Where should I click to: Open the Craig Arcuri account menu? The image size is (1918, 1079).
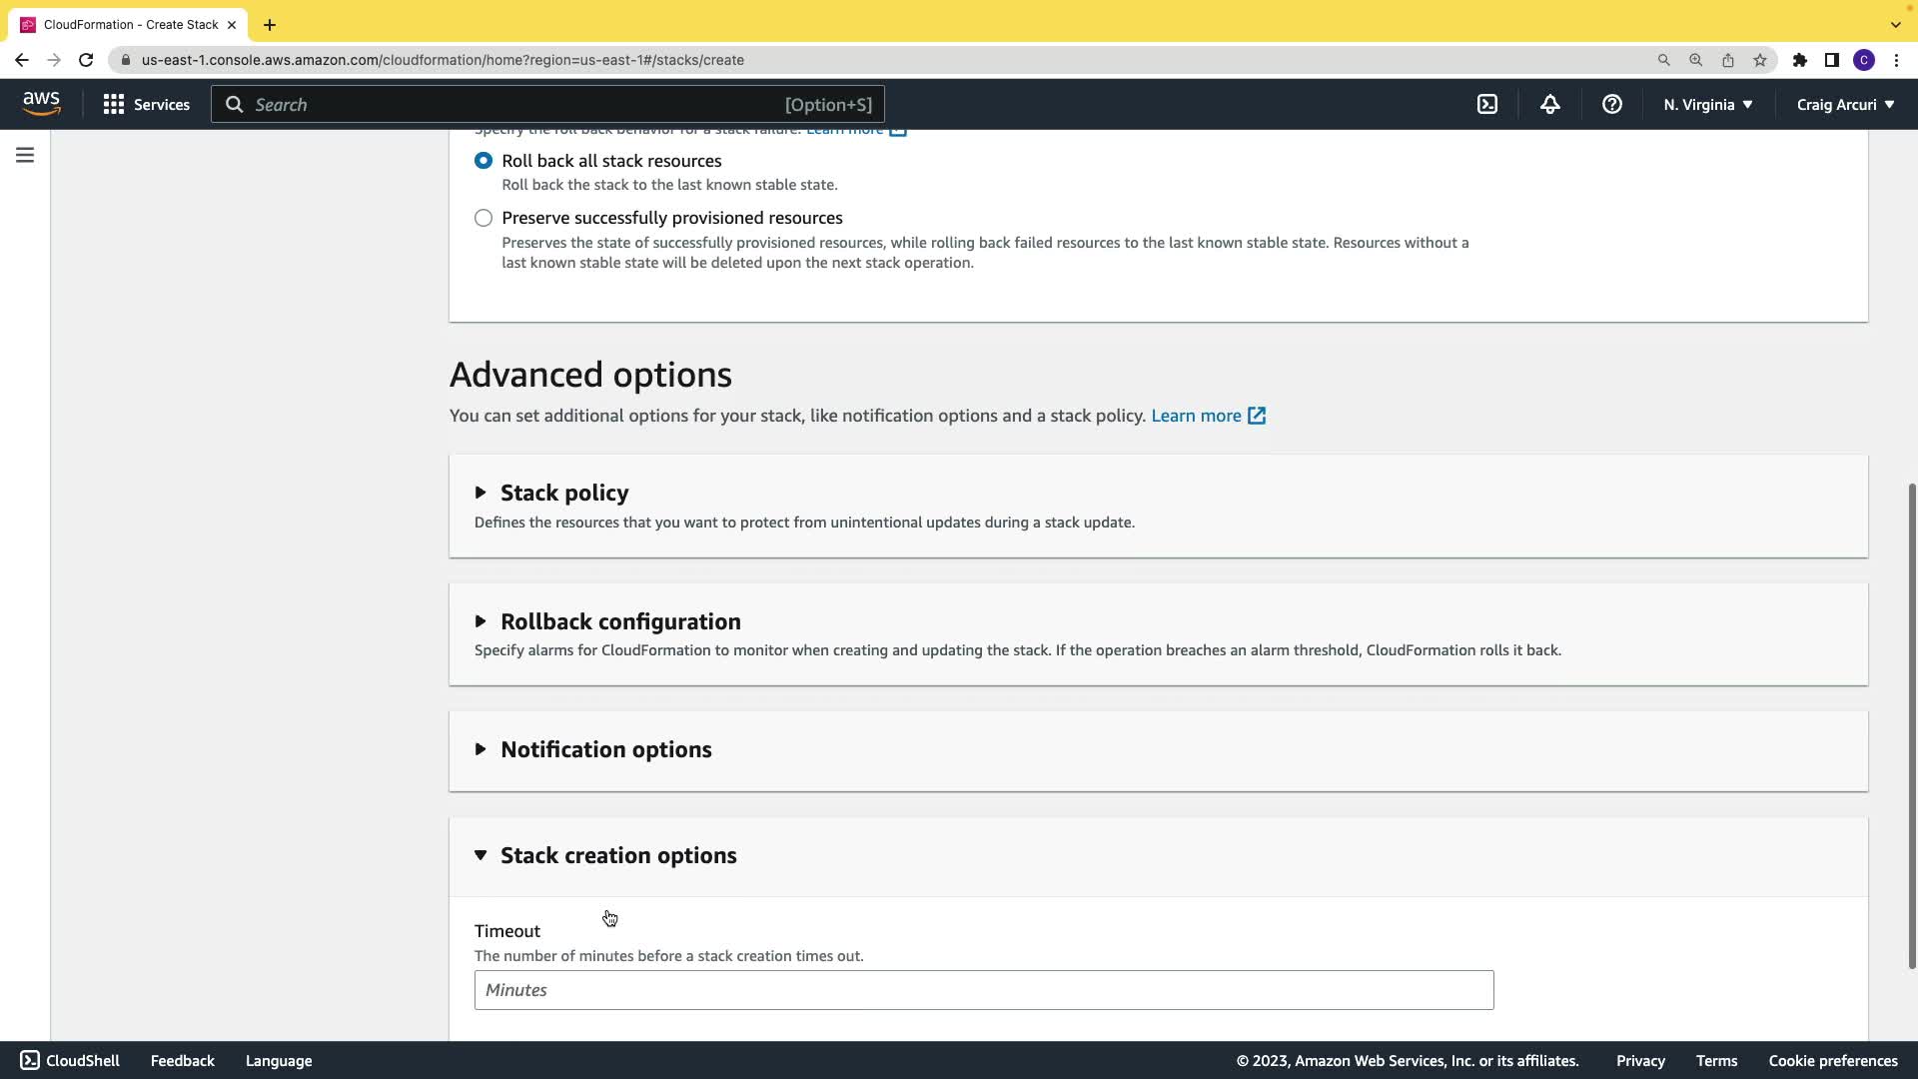point(1844,104)
